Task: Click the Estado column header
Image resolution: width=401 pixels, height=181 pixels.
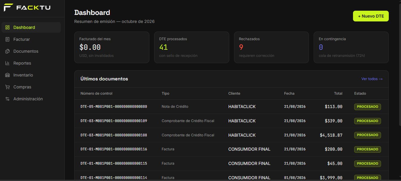Action: click(x=360, y=93)
